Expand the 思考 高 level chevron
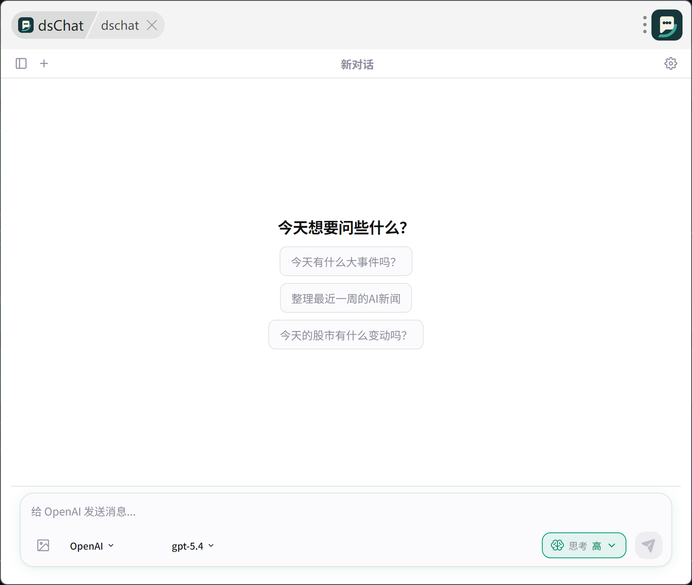 pos(612,545)
